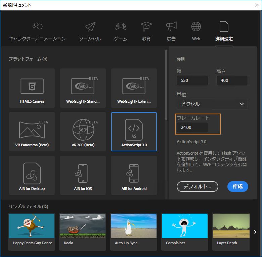Open the 単位 ピクセル dropdown
Image resolution: width=262 pixels, height=257 pixels.
coord(212,104)
